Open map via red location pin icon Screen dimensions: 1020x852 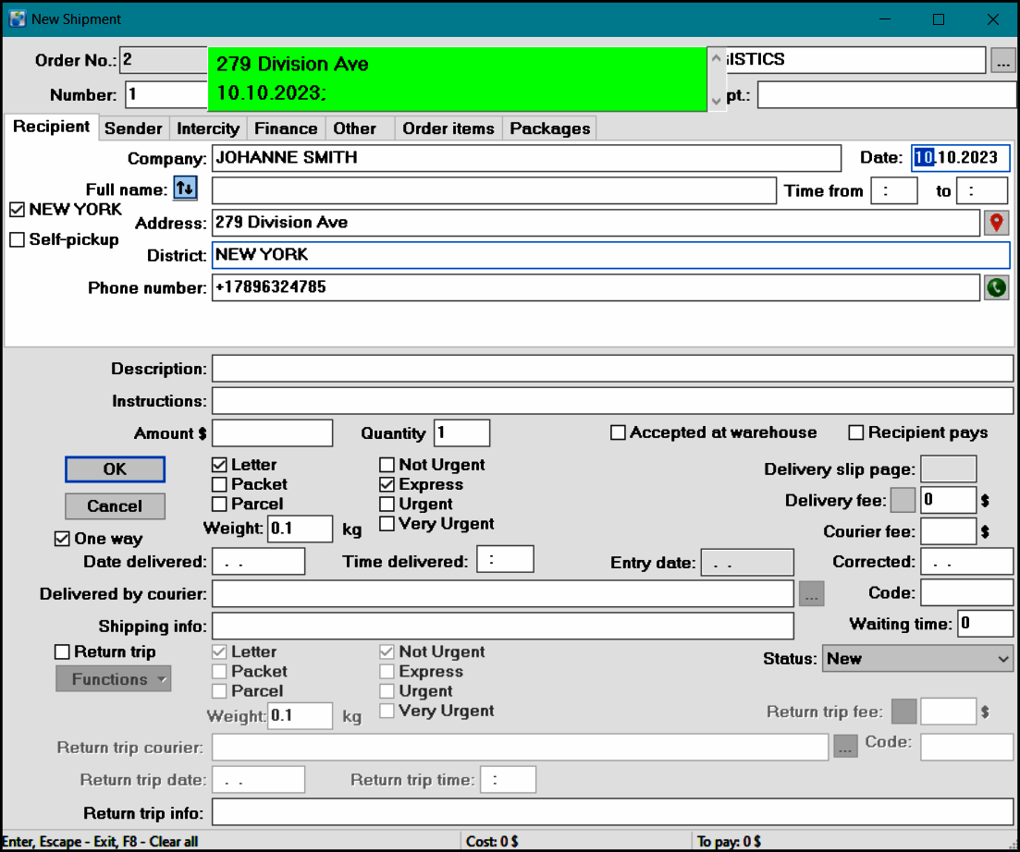point(996,223)
